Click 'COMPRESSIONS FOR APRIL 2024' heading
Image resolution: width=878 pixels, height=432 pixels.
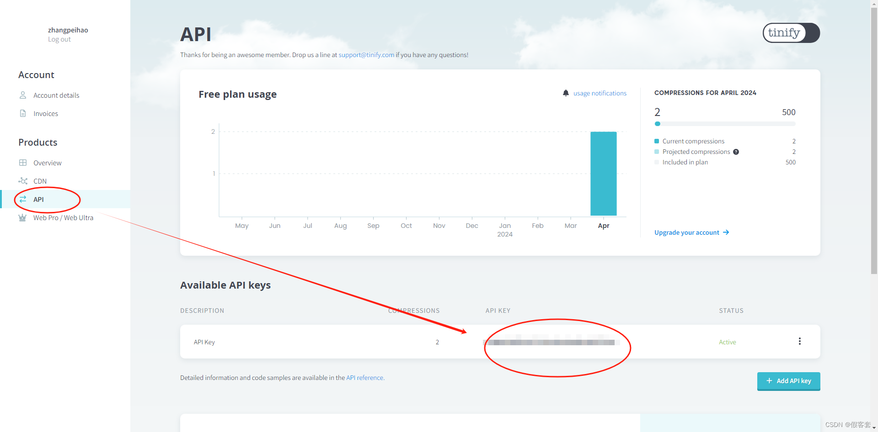click(x=705, y=93)
